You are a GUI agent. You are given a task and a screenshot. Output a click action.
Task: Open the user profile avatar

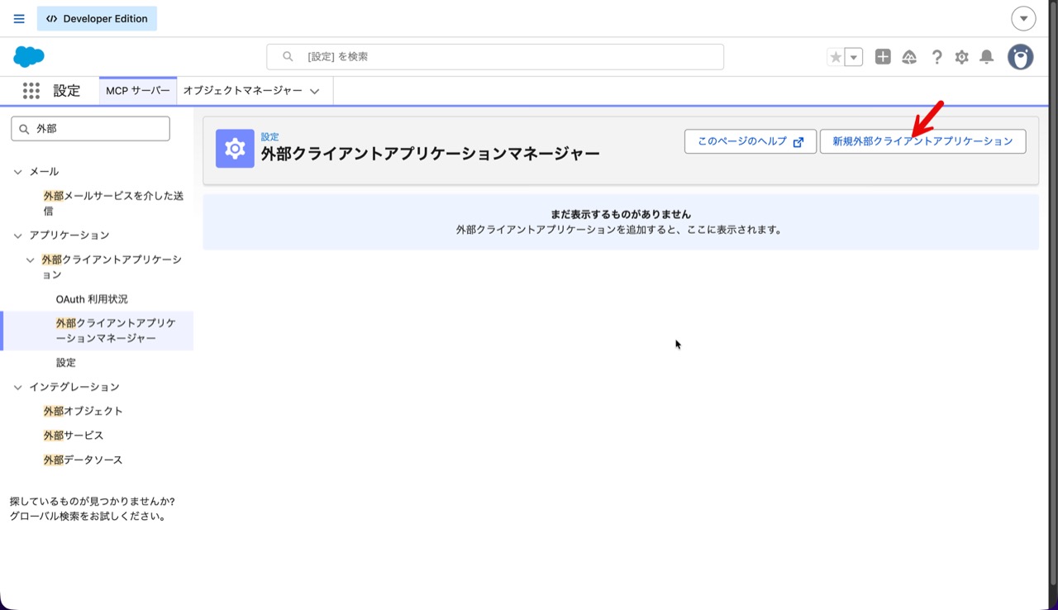[1020, 57]
